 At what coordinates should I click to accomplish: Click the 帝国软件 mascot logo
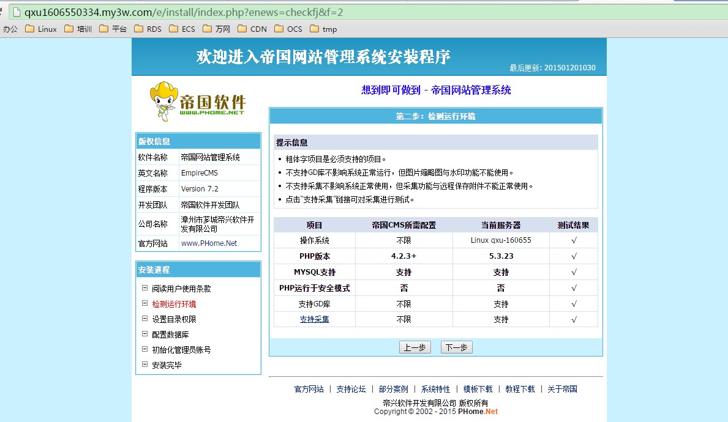click(x=197, y=102)
